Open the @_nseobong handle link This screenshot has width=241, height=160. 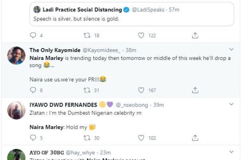(x=132, y=105)
